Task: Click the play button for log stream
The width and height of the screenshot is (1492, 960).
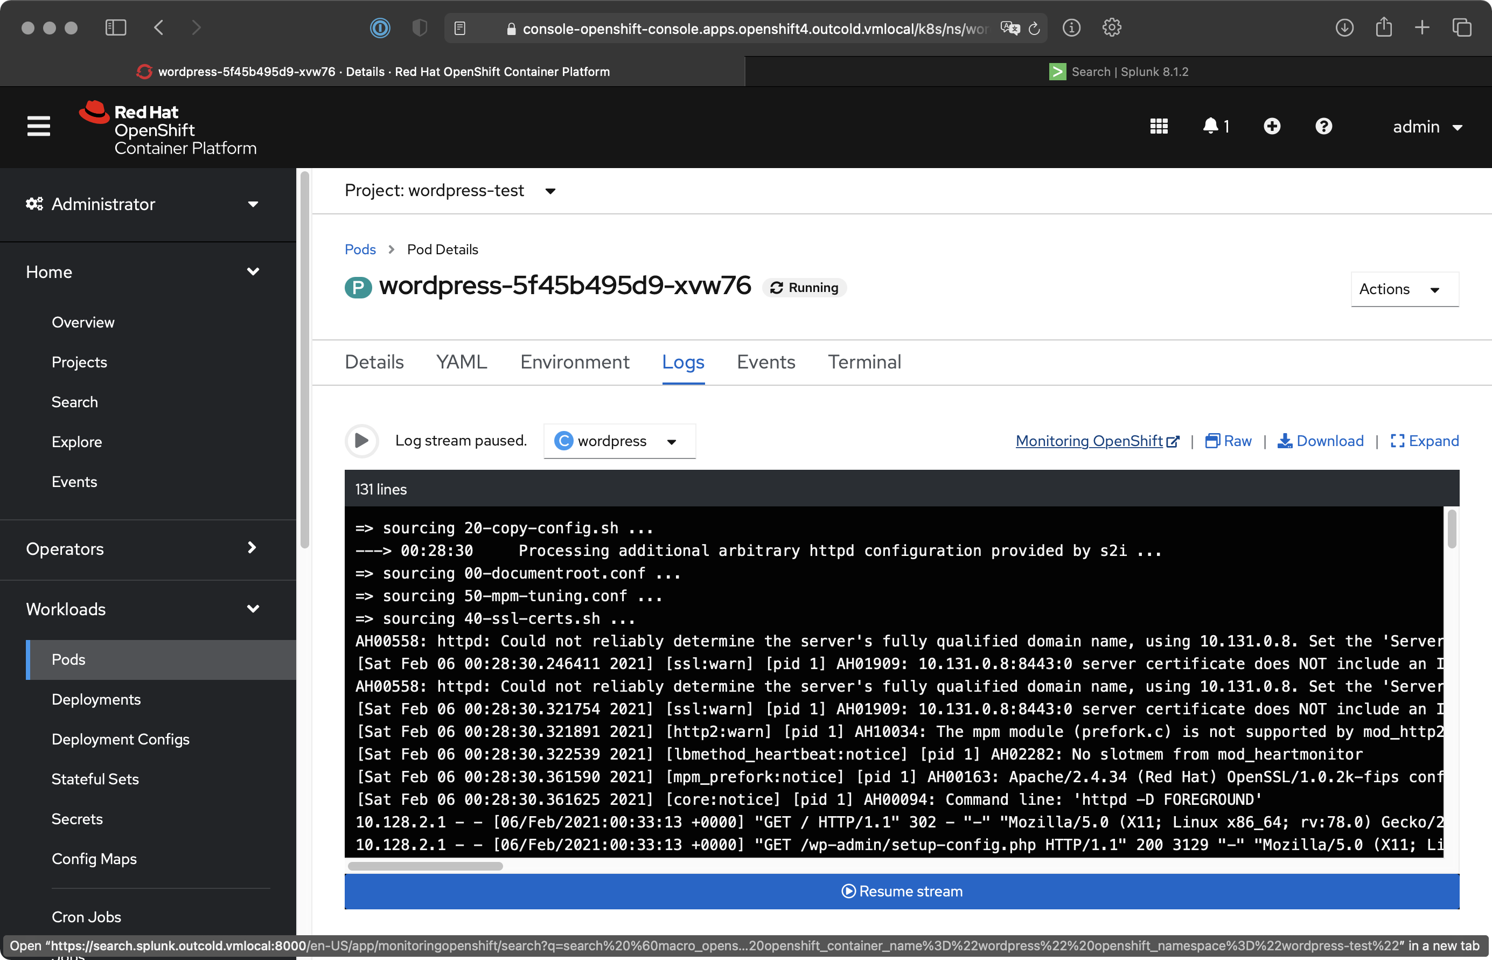Action: (361, 441)
